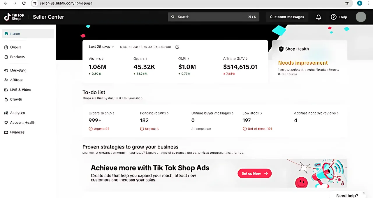Open Low stock details
Viewport: 373px width, 198px height.
point(252,113)
